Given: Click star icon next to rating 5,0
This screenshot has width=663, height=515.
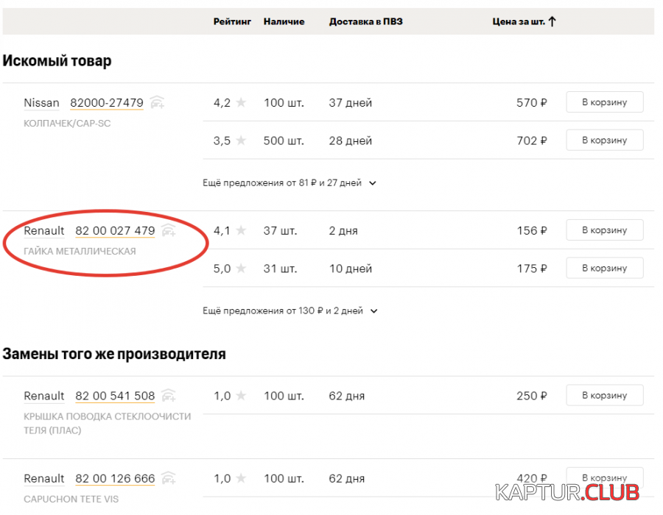Looking at the screenshot, I should [241, 268].
